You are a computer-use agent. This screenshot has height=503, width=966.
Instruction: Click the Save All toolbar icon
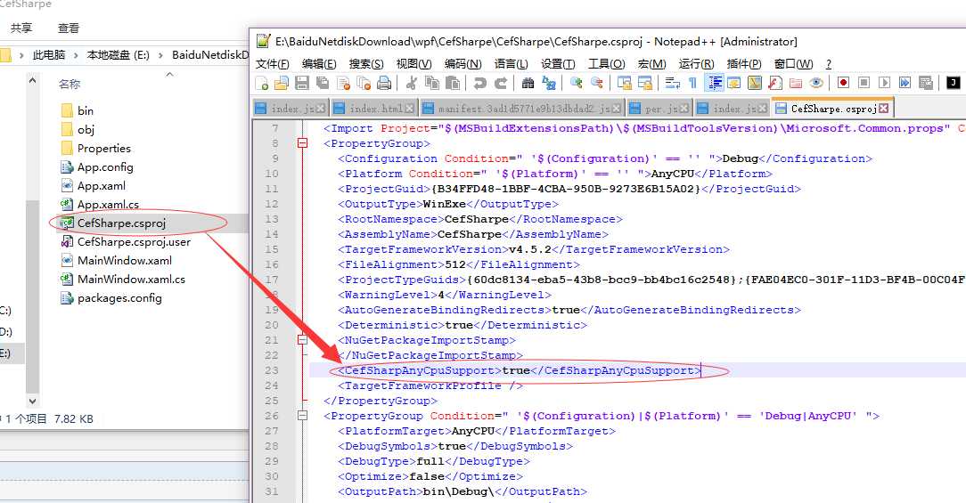pyautogui.click(x=323, y=83)
